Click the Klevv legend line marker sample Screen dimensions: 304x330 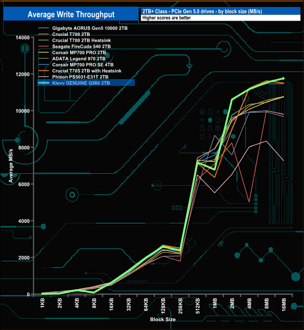43,83
